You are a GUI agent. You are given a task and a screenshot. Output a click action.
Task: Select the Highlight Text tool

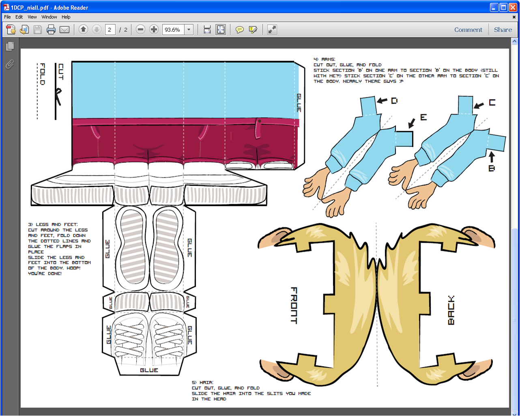[253, 30]
